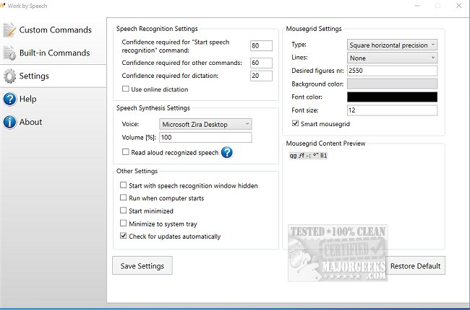Image resolution: width=470 pixels, height=310 pixels.
Task: Click the Work by Speech title bar icon
Action: 3,5
